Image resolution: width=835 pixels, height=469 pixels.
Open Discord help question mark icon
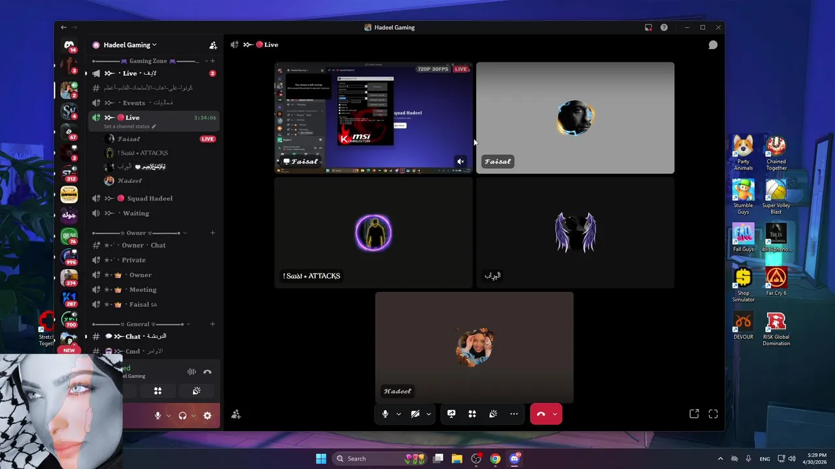[x=664, y=27]
